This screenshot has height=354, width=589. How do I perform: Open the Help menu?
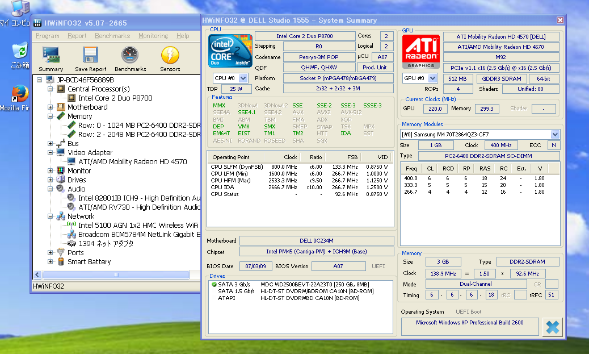(183, 36)
